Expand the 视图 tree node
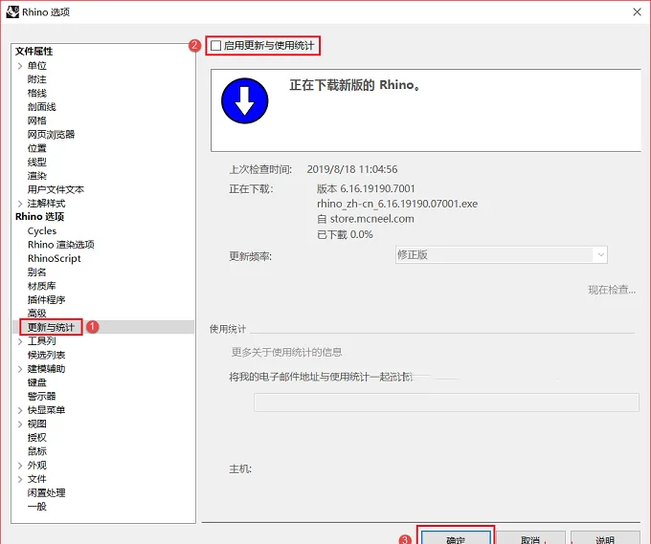651x544 pixels. click(20, 424)
